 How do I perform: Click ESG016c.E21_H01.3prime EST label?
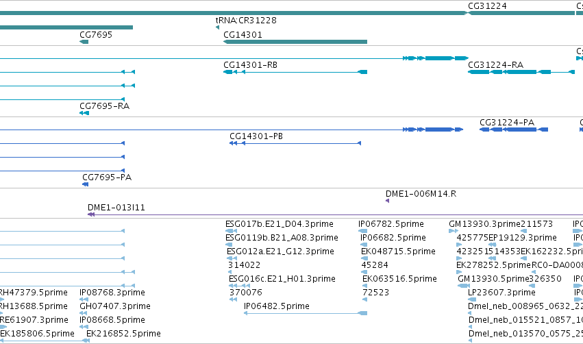[x=282, y=279]
